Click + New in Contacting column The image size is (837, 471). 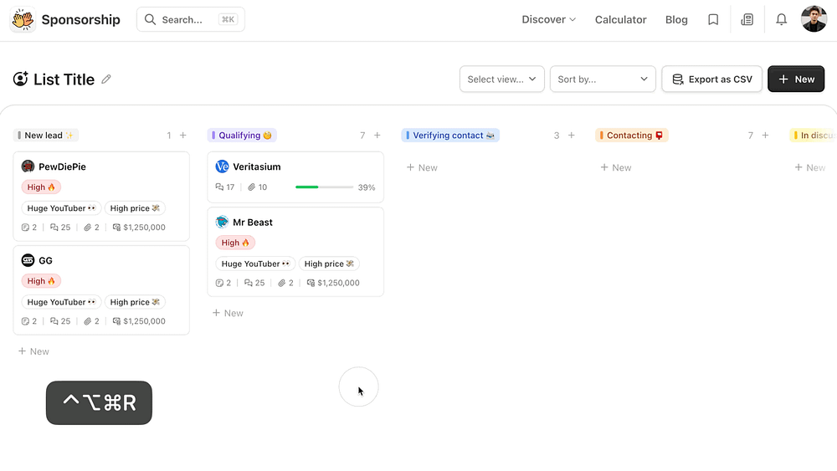[x=616, y=167]
